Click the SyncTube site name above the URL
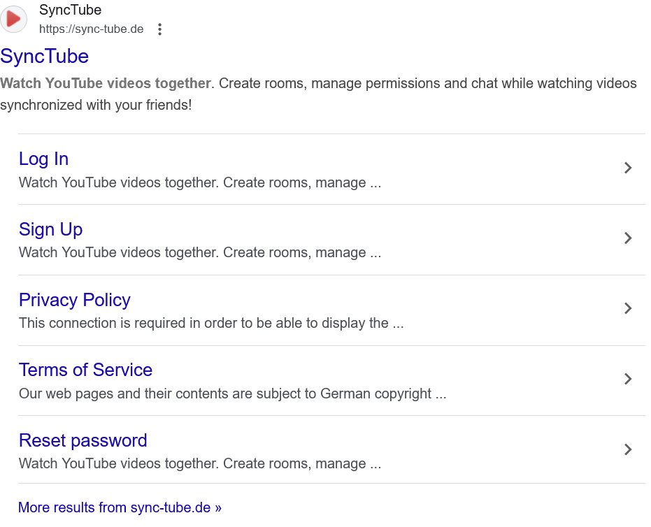 pos(70,10)
